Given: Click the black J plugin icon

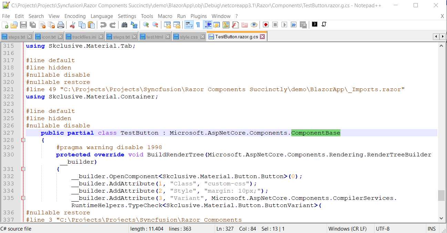Looking at the screenshot, I should click(315, 24).
